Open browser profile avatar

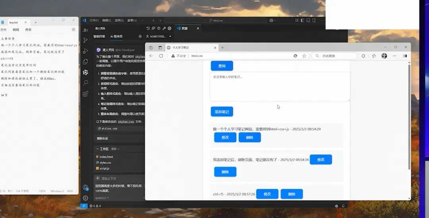[384, 56]
